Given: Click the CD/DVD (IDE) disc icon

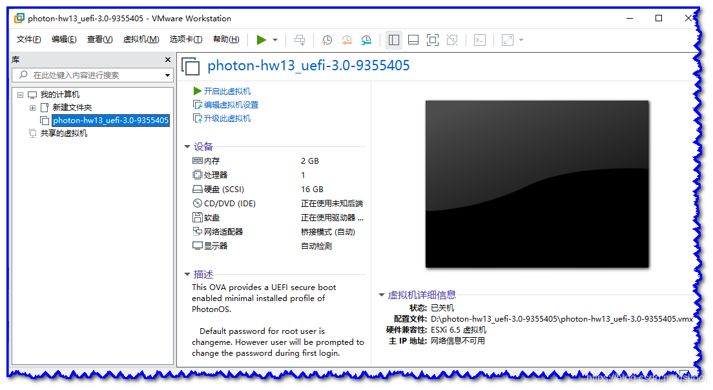Looking at the screenshot, I should pos(198,203).
